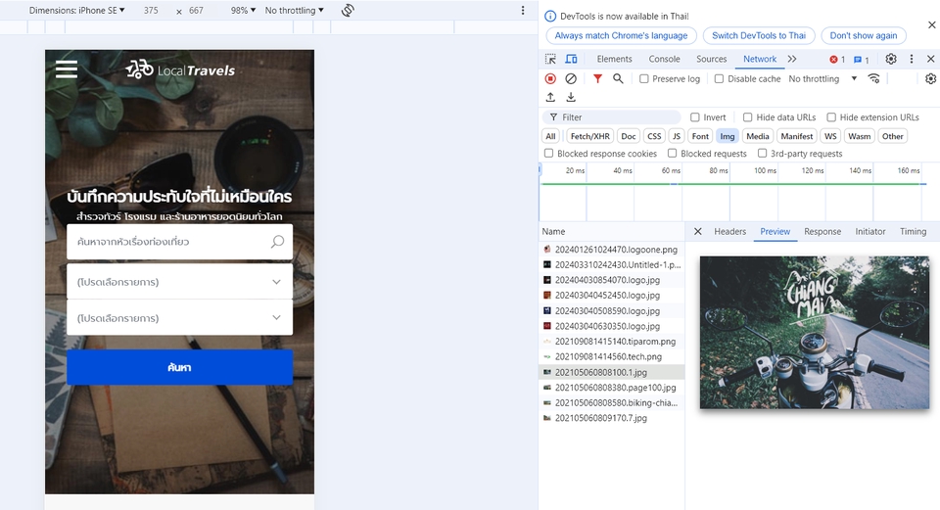Screen dimensions: 940x510
Task: Open customize DevTools three-dot menu
Action: (x=912, y=59)
